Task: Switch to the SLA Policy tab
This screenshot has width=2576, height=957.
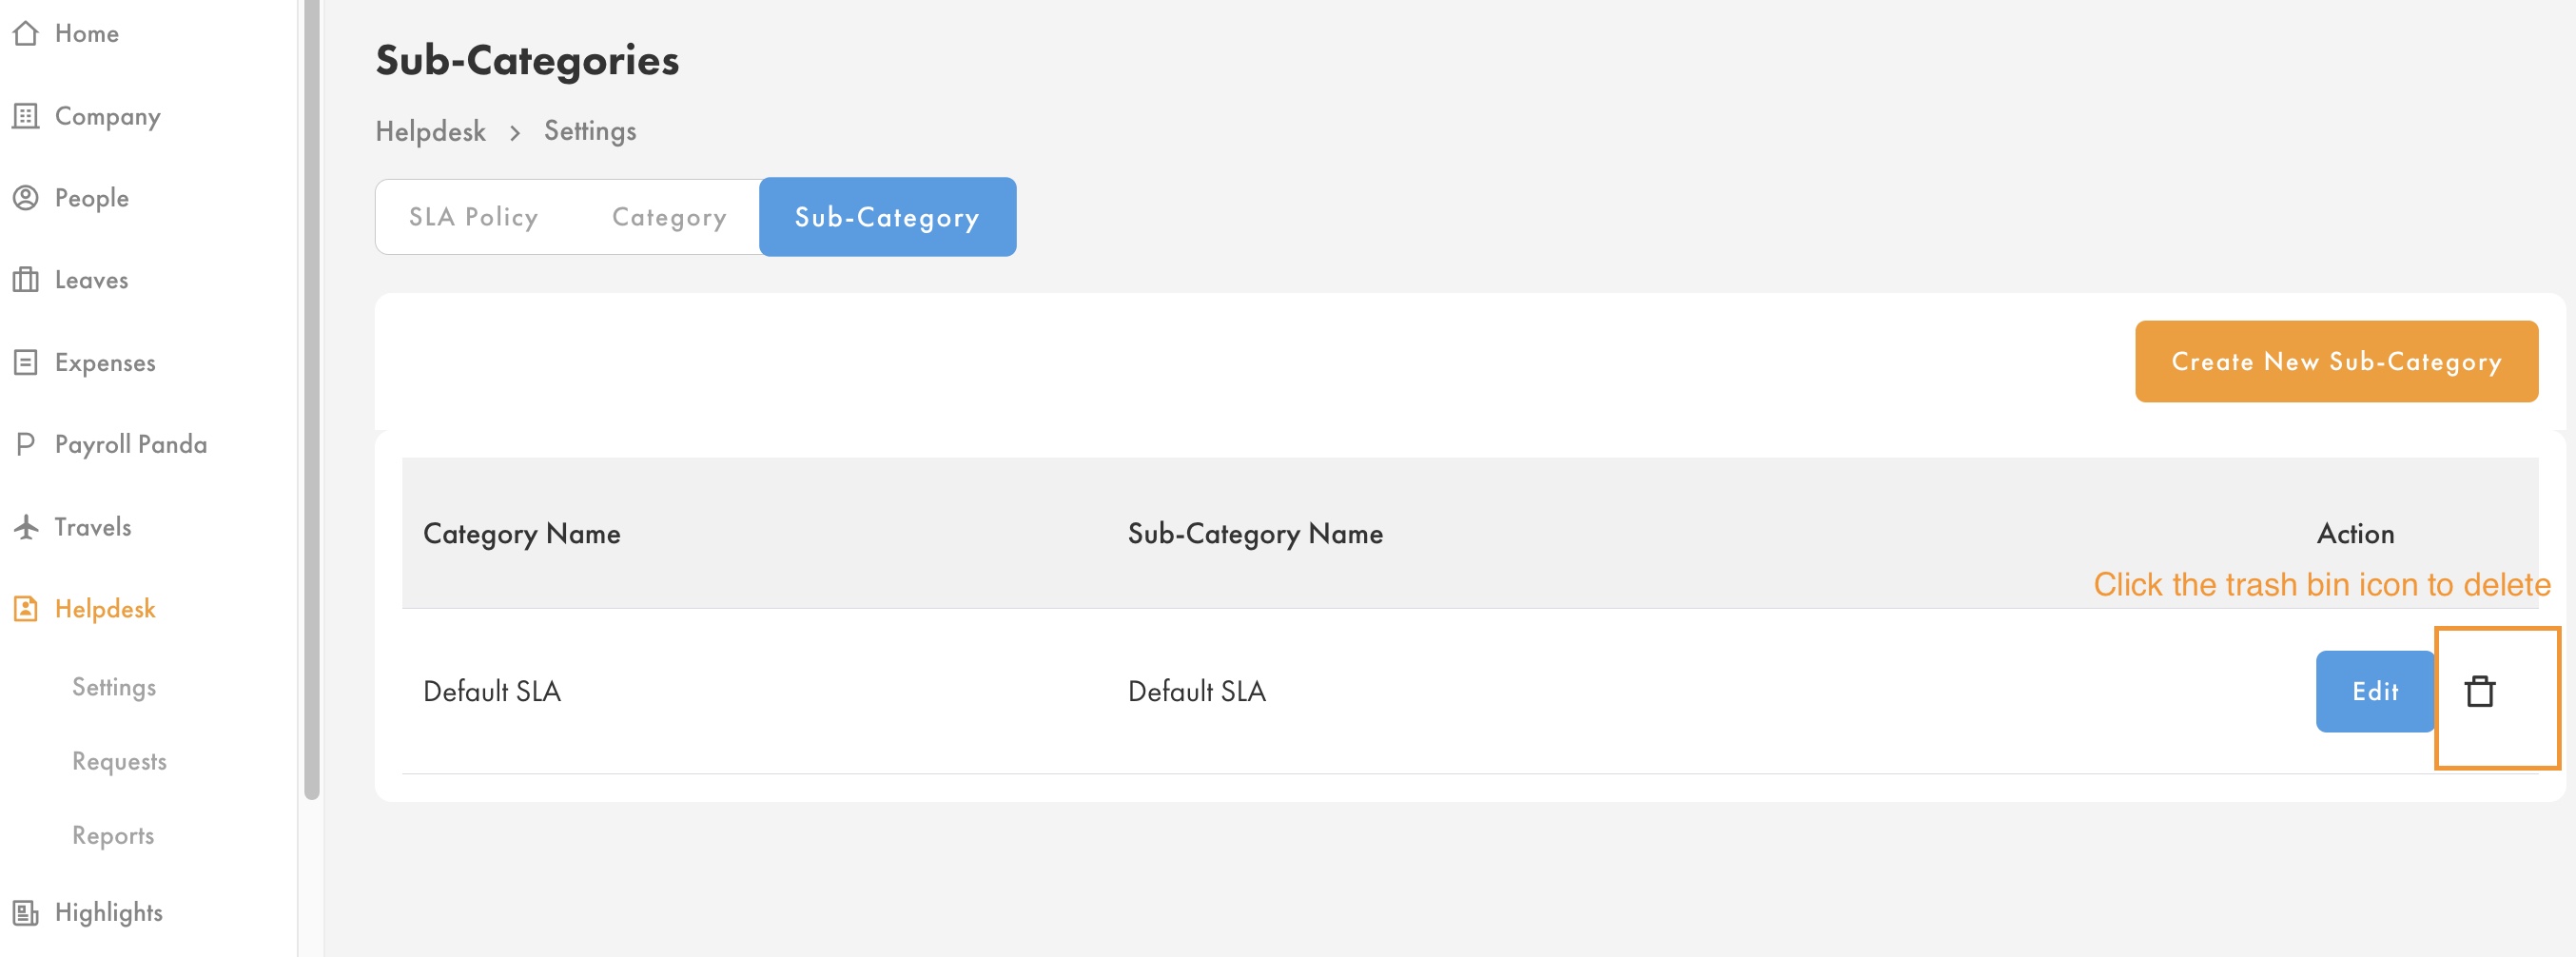Action: point(473,217)
